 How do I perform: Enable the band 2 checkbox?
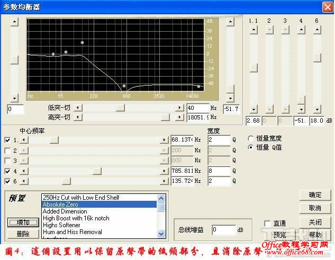[7, 150]
